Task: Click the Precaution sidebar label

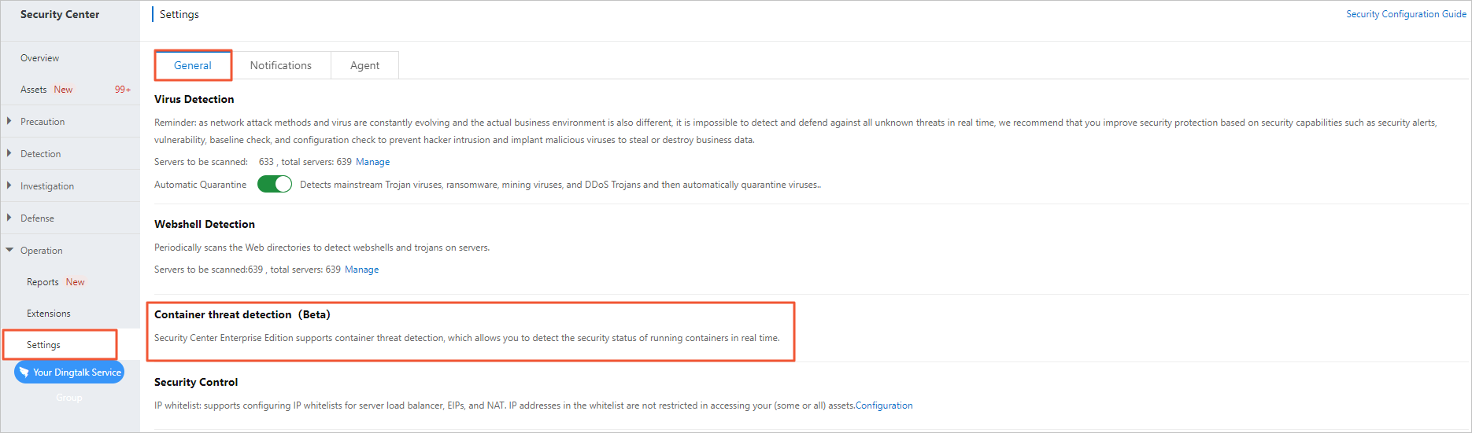Action: 43,122
